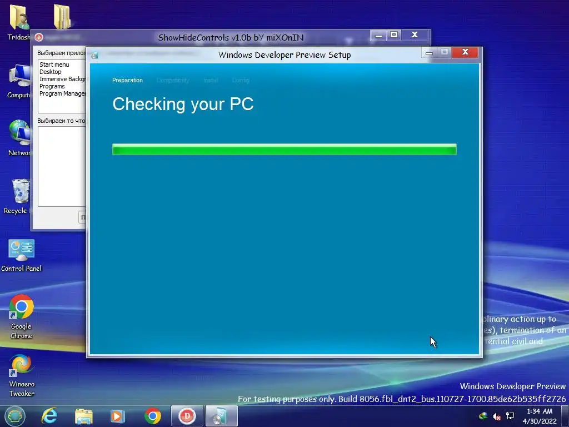
Task: Switch to Windows Setup taskbar button
Action: click(x=221, y=416)
